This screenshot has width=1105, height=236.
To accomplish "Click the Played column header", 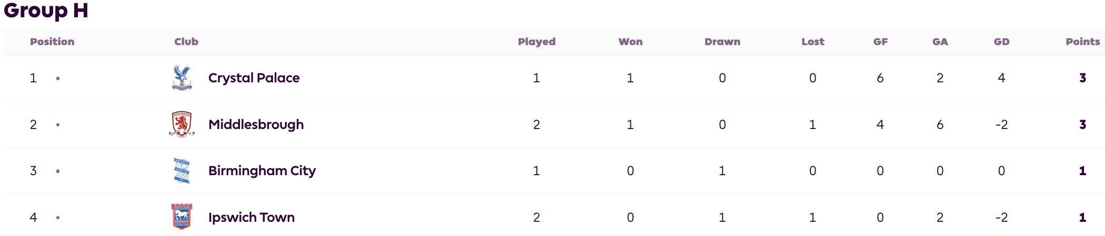I will [537, 41].
